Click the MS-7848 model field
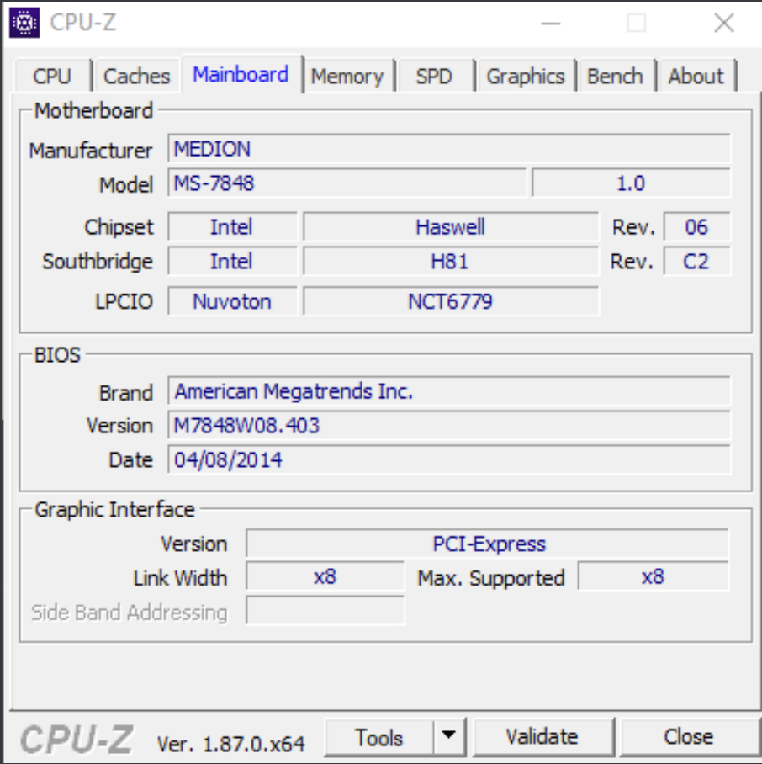This screenshot has height=764, width=762. pyautogui.click(x=347, y=183)
